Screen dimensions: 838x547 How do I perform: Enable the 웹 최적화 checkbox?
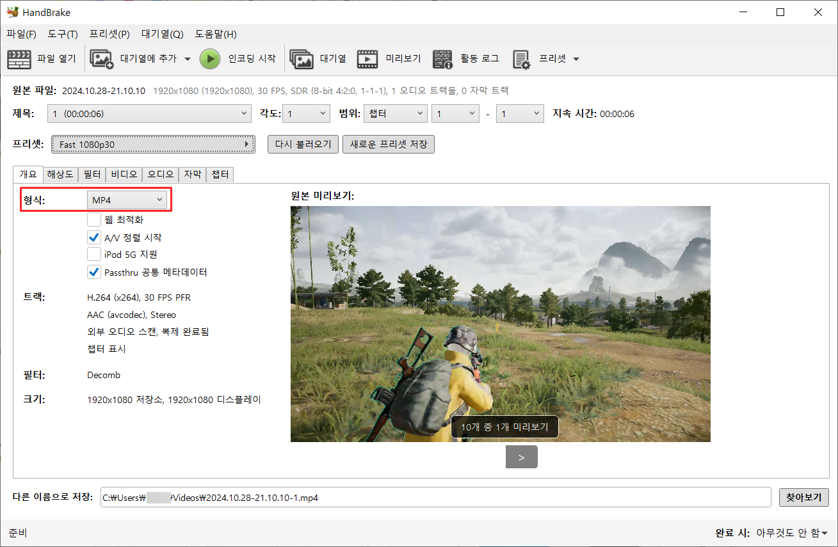94,219
